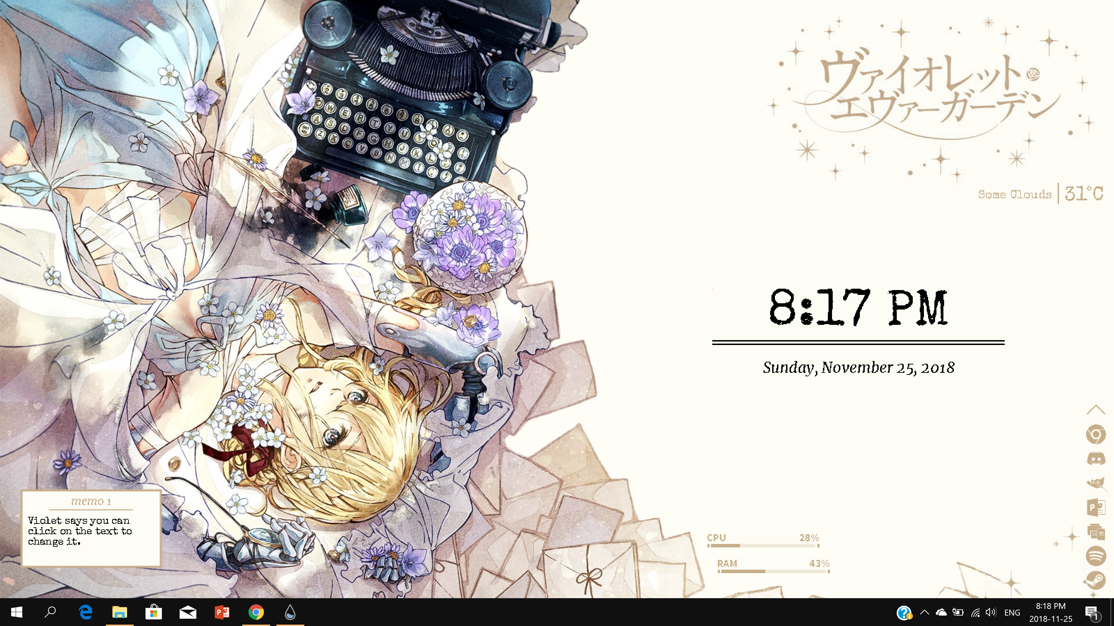Click Show Desktop sliver at taskbar edge

point(1112,612)
